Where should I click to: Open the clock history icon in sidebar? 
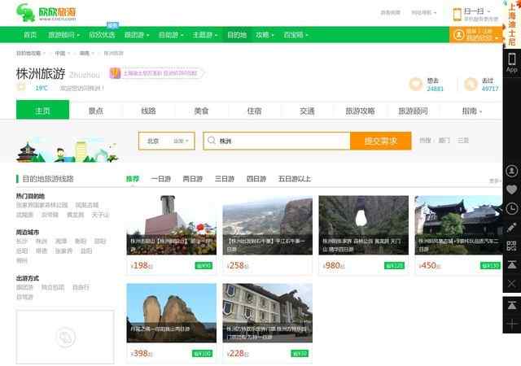coord(512,208)
